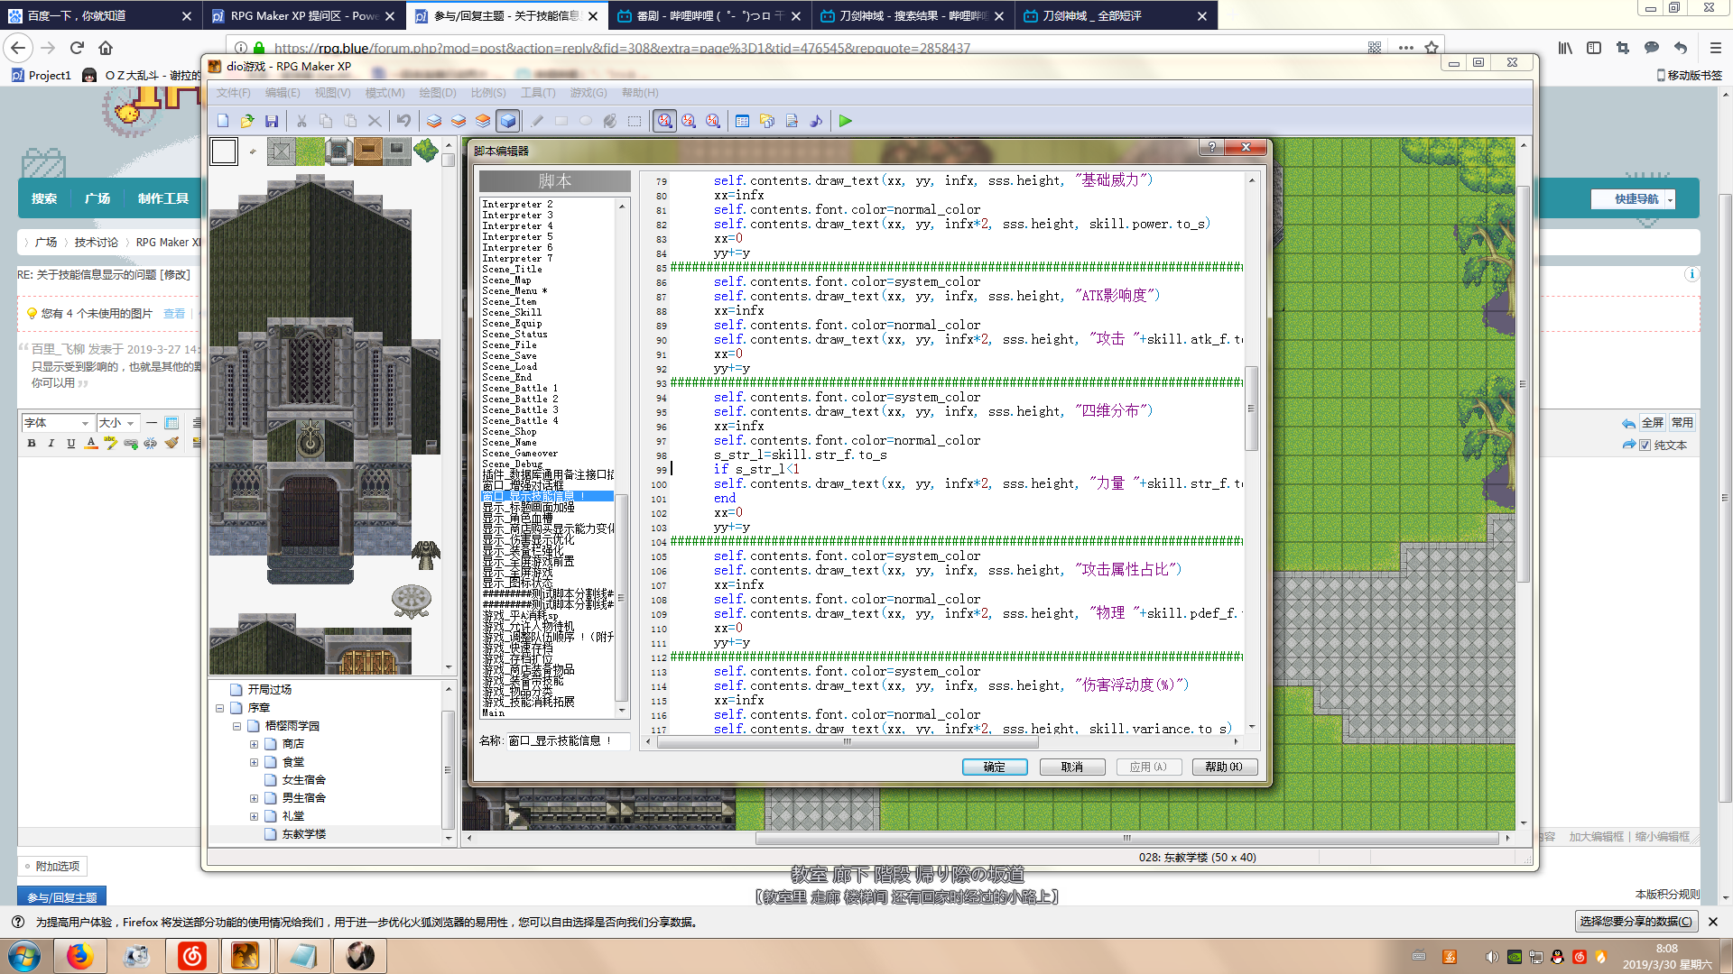Create a new project with the toolbar icon

coord(223,121)
